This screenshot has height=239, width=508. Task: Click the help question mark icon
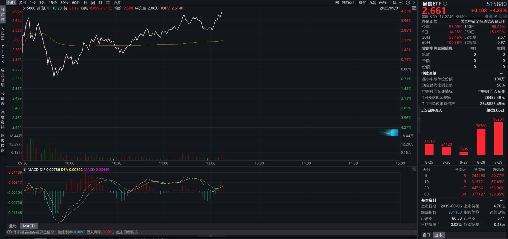click(x=408, y=3)
